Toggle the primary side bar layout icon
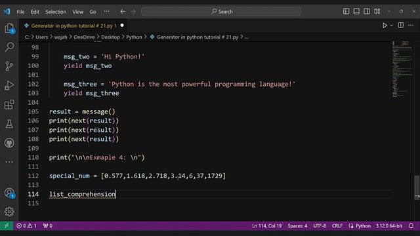Screen dimensions: 420x236 346,11
